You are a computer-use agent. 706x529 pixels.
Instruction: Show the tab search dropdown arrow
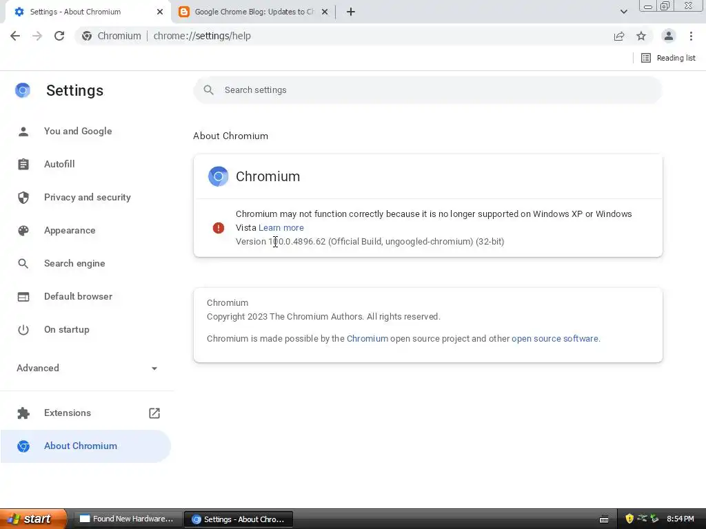623,12
